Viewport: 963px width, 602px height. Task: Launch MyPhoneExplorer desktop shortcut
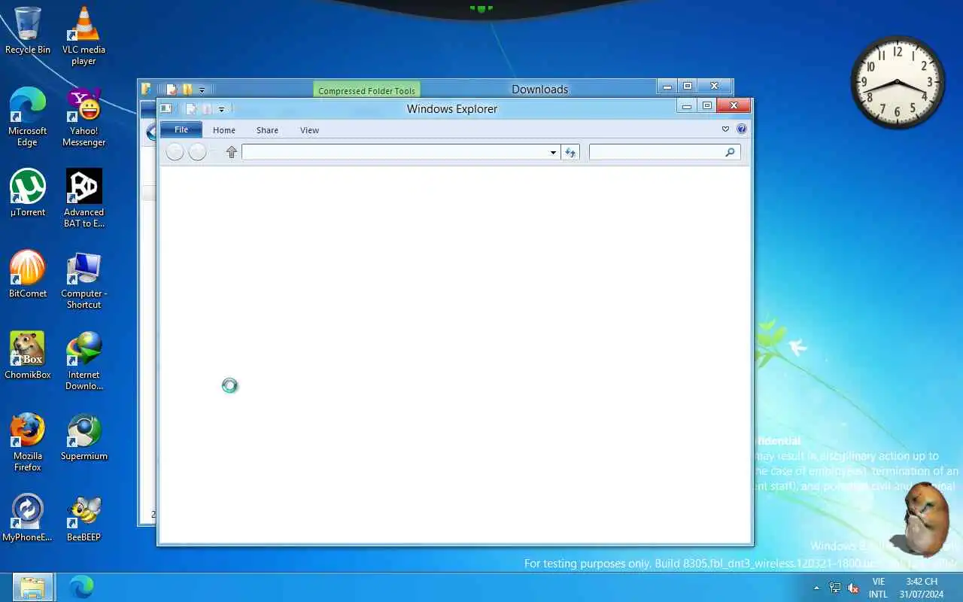(28, 518)
